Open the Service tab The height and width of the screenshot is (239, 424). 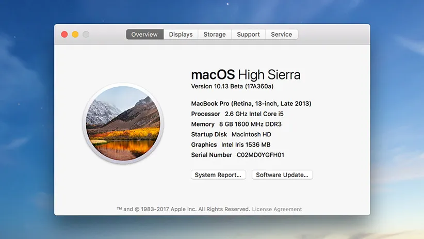coord(281,35)
